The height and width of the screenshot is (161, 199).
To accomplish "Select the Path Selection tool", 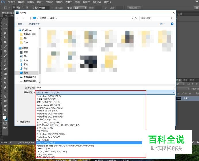I will click(5, 96).
